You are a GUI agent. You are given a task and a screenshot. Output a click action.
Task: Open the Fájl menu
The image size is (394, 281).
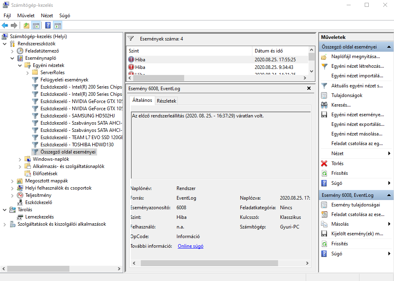point(7,16)
